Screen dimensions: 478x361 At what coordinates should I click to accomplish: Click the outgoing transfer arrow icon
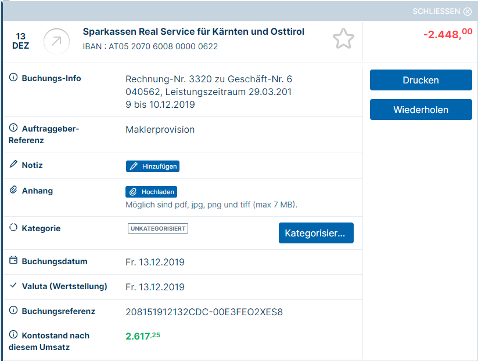(x=56, y=41)
